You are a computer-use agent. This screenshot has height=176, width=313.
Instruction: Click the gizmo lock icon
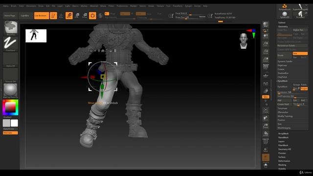coord(111,51)
